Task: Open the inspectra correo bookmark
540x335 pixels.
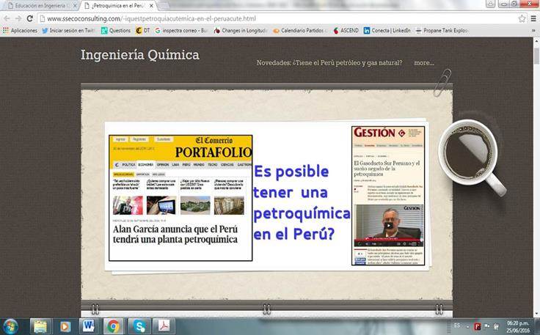Action: coord(181,31)
